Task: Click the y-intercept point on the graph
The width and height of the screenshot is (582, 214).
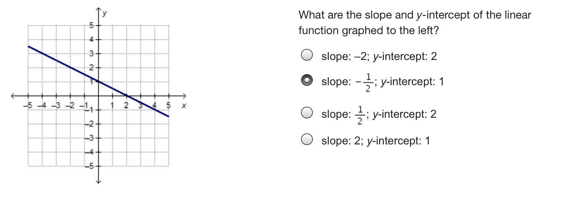Action: pos(98,82)
